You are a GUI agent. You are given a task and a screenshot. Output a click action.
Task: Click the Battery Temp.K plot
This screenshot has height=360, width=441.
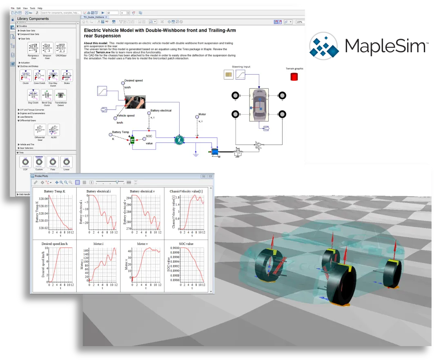pos(55,213)
